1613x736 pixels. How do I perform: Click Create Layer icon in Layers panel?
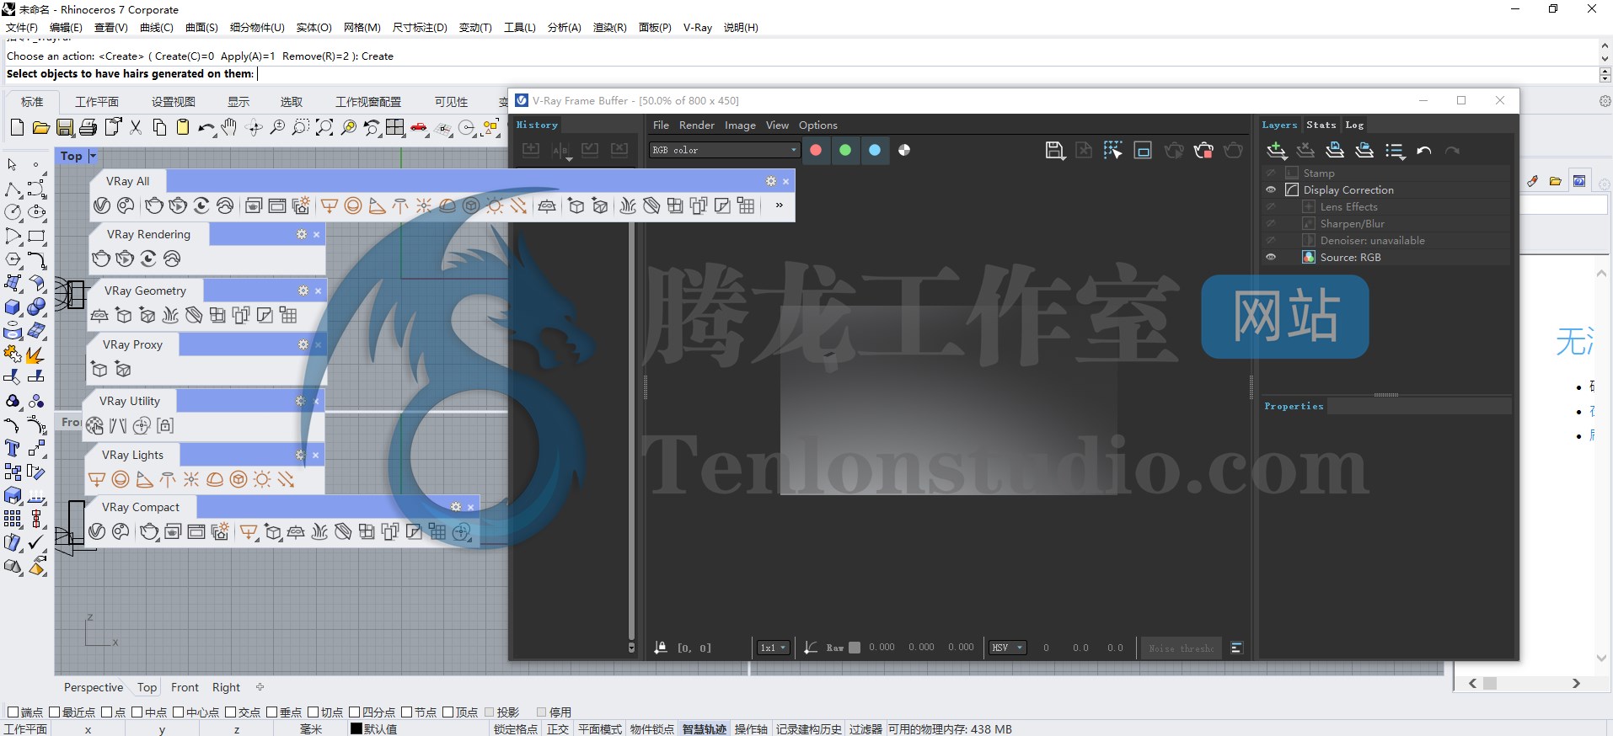pyautogui.click(x=1277, y=150)
